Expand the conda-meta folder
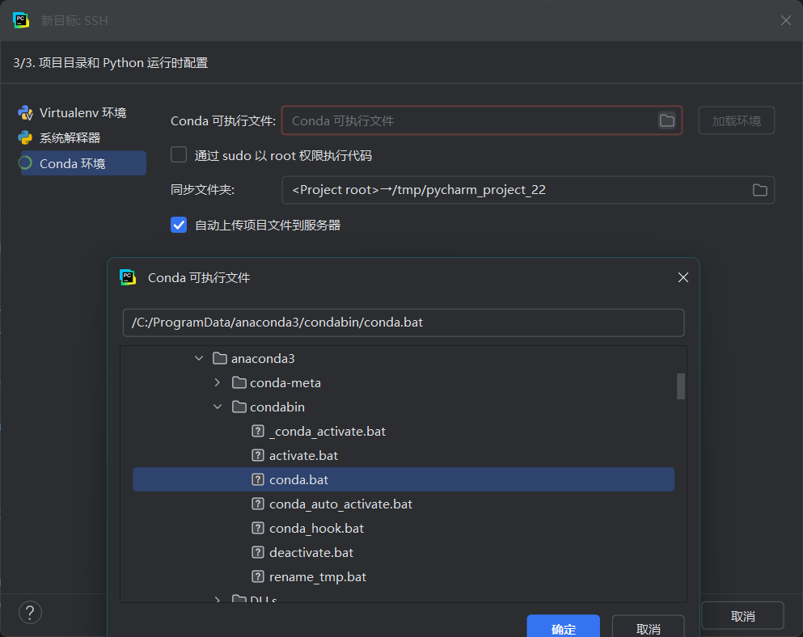803x637 pixels. 218,382
